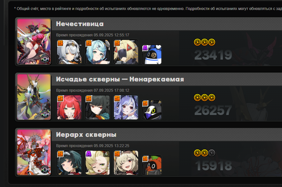Select the red-haired S-rank agent icon
282x187 pixels.
(x=69, y=107)
